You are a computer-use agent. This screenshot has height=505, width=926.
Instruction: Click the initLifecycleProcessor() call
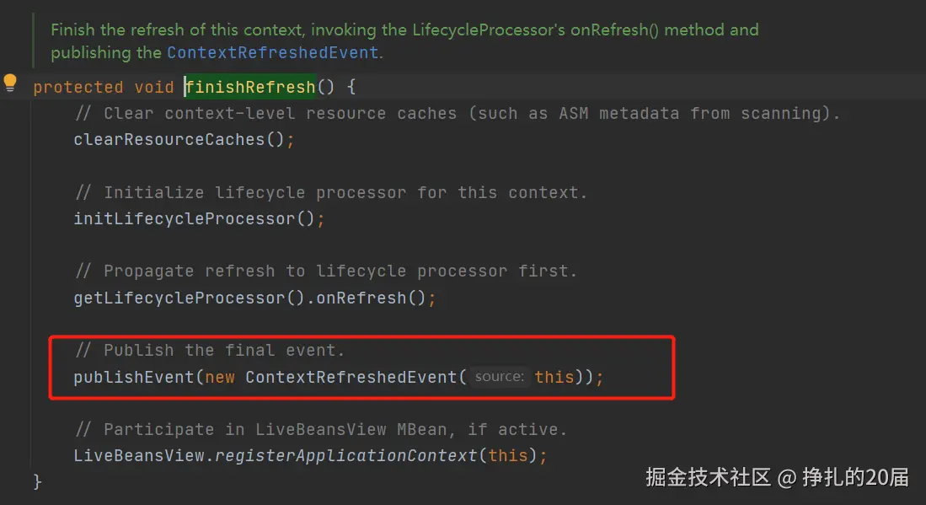194,218
